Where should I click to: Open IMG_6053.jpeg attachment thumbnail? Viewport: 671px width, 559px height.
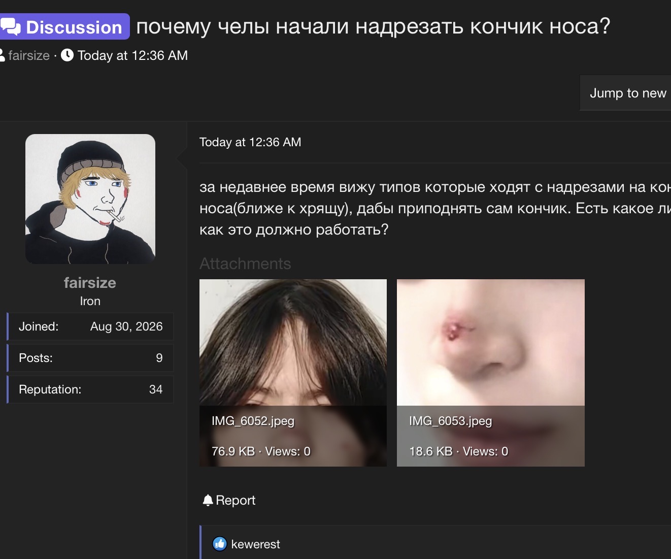(490, 373)
